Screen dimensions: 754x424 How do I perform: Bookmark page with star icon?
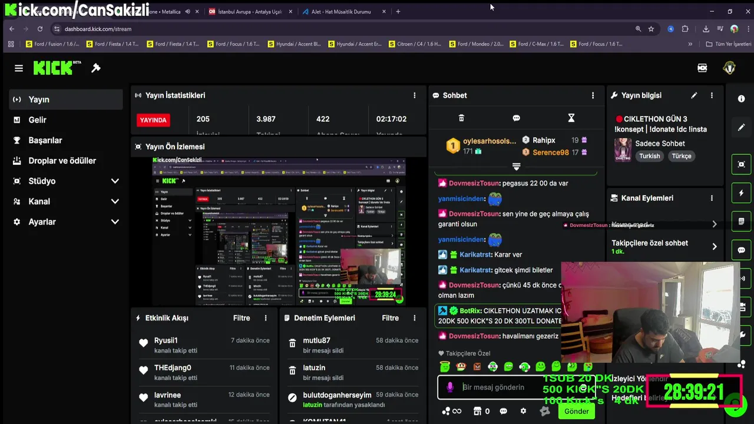click(651, 29)
